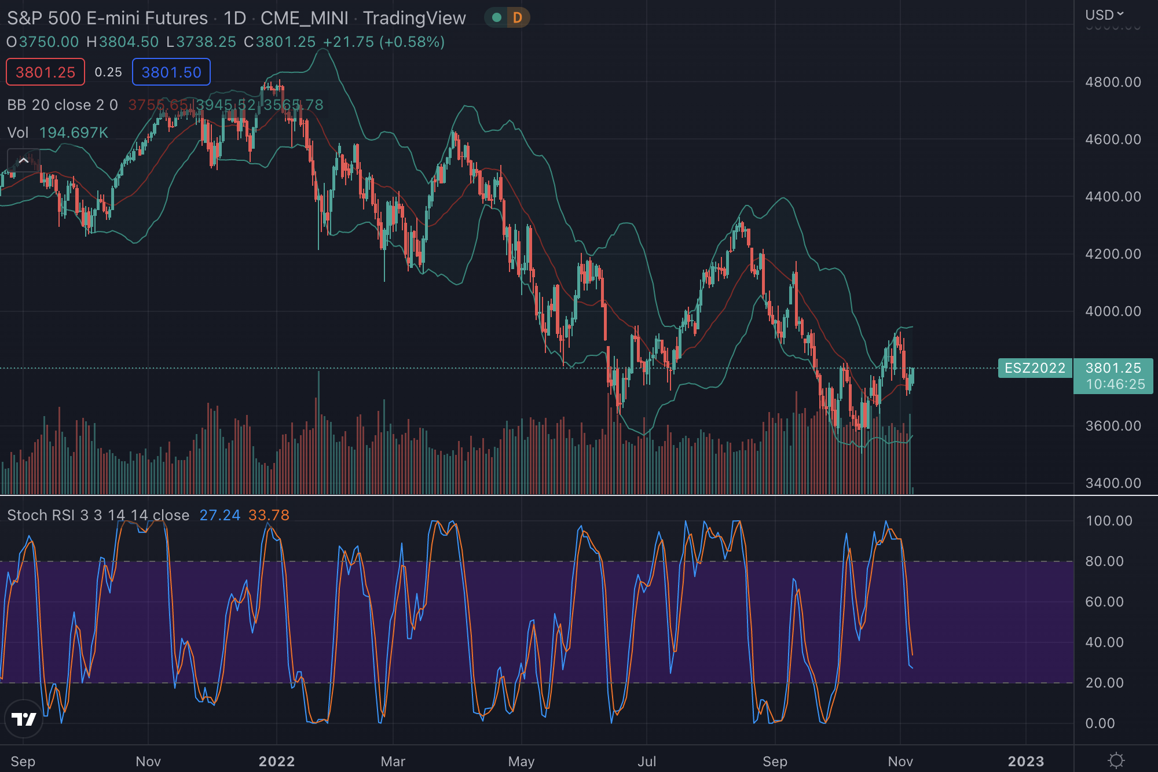The image size is (1158, 772).
Task: Click the TradingView logo icon
Action: tap(24, 719)
